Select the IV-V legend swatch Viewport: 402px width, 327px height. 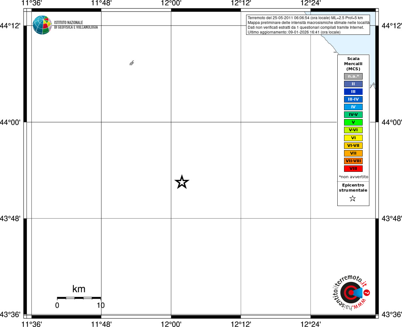pos(353,115)
